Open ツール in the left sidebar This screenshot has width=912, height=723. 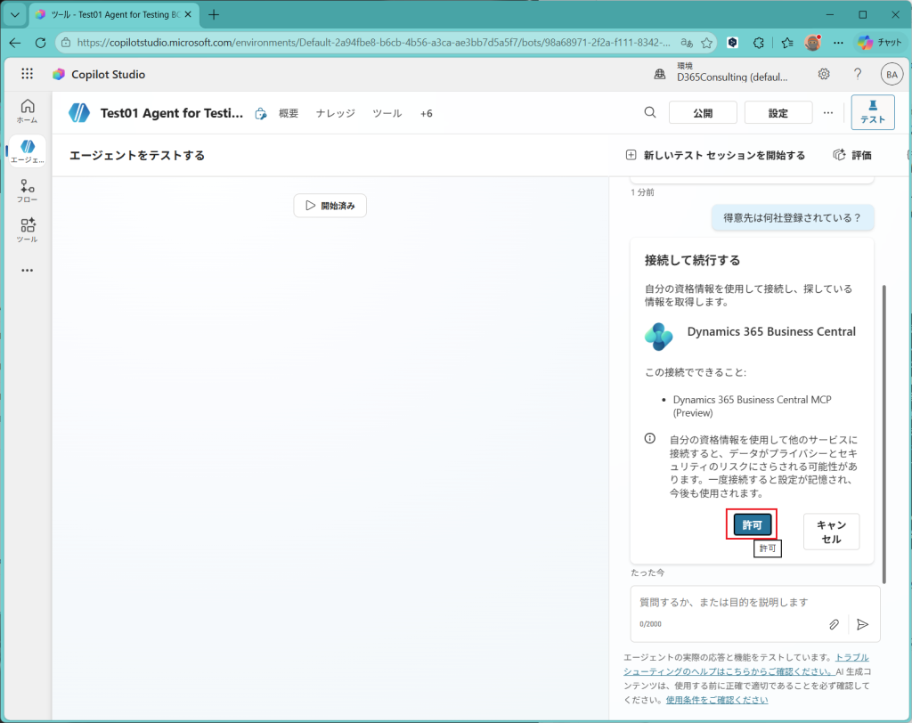pyautogui.click(x=27, y=231)
